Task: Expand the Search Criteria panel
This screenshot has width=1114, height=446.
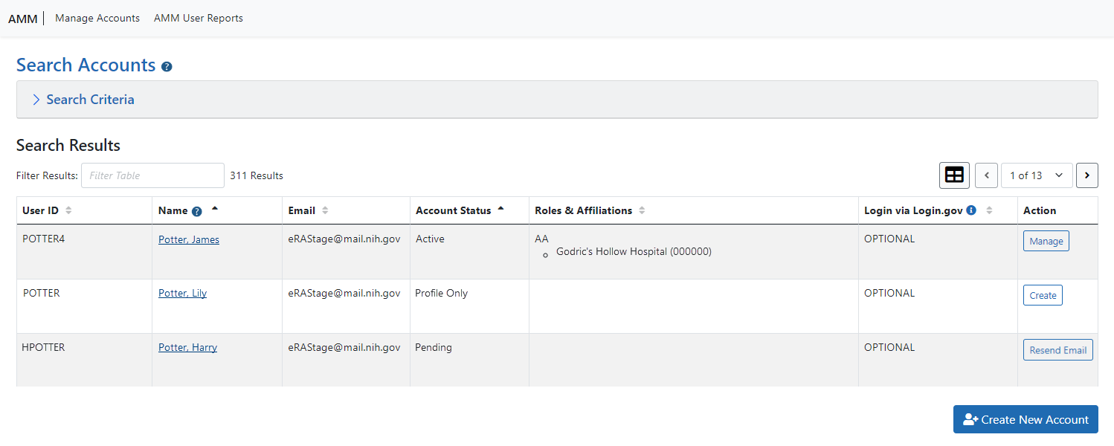Action: (557, 100)
